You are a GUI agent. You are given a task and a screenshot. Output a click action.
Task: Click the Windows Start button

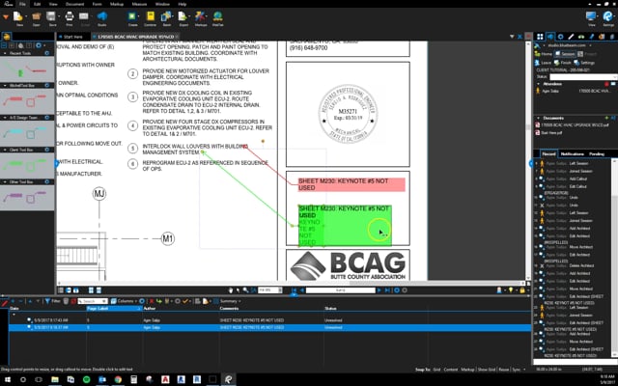(x=8, y=379)
